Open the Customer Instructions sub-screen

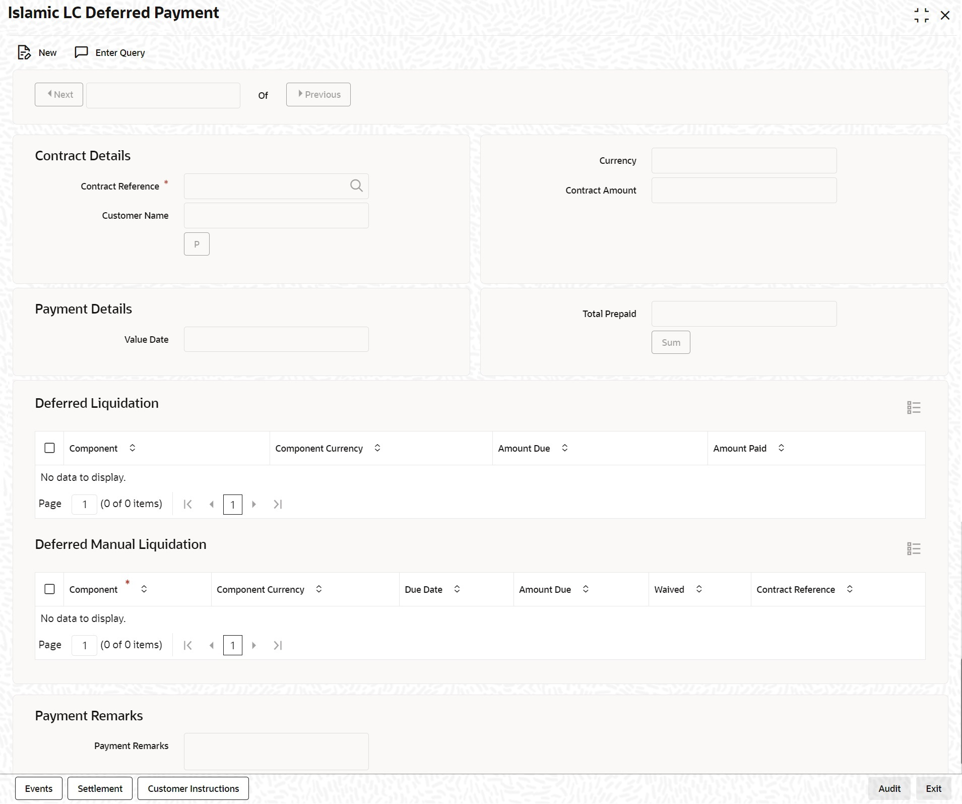click(x=193, y=788)
